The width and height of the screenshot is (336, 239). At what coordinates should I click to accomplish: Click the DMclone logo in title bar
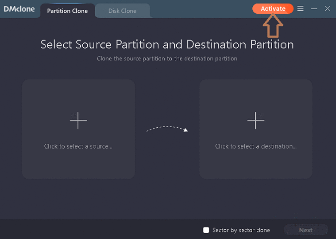tap(19, 9)
